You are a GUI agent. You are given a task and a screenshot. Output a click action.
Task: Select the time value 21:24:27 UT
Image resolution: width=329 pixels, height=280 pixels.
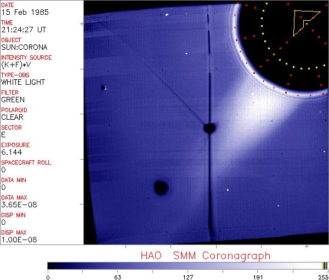(24, 30)
